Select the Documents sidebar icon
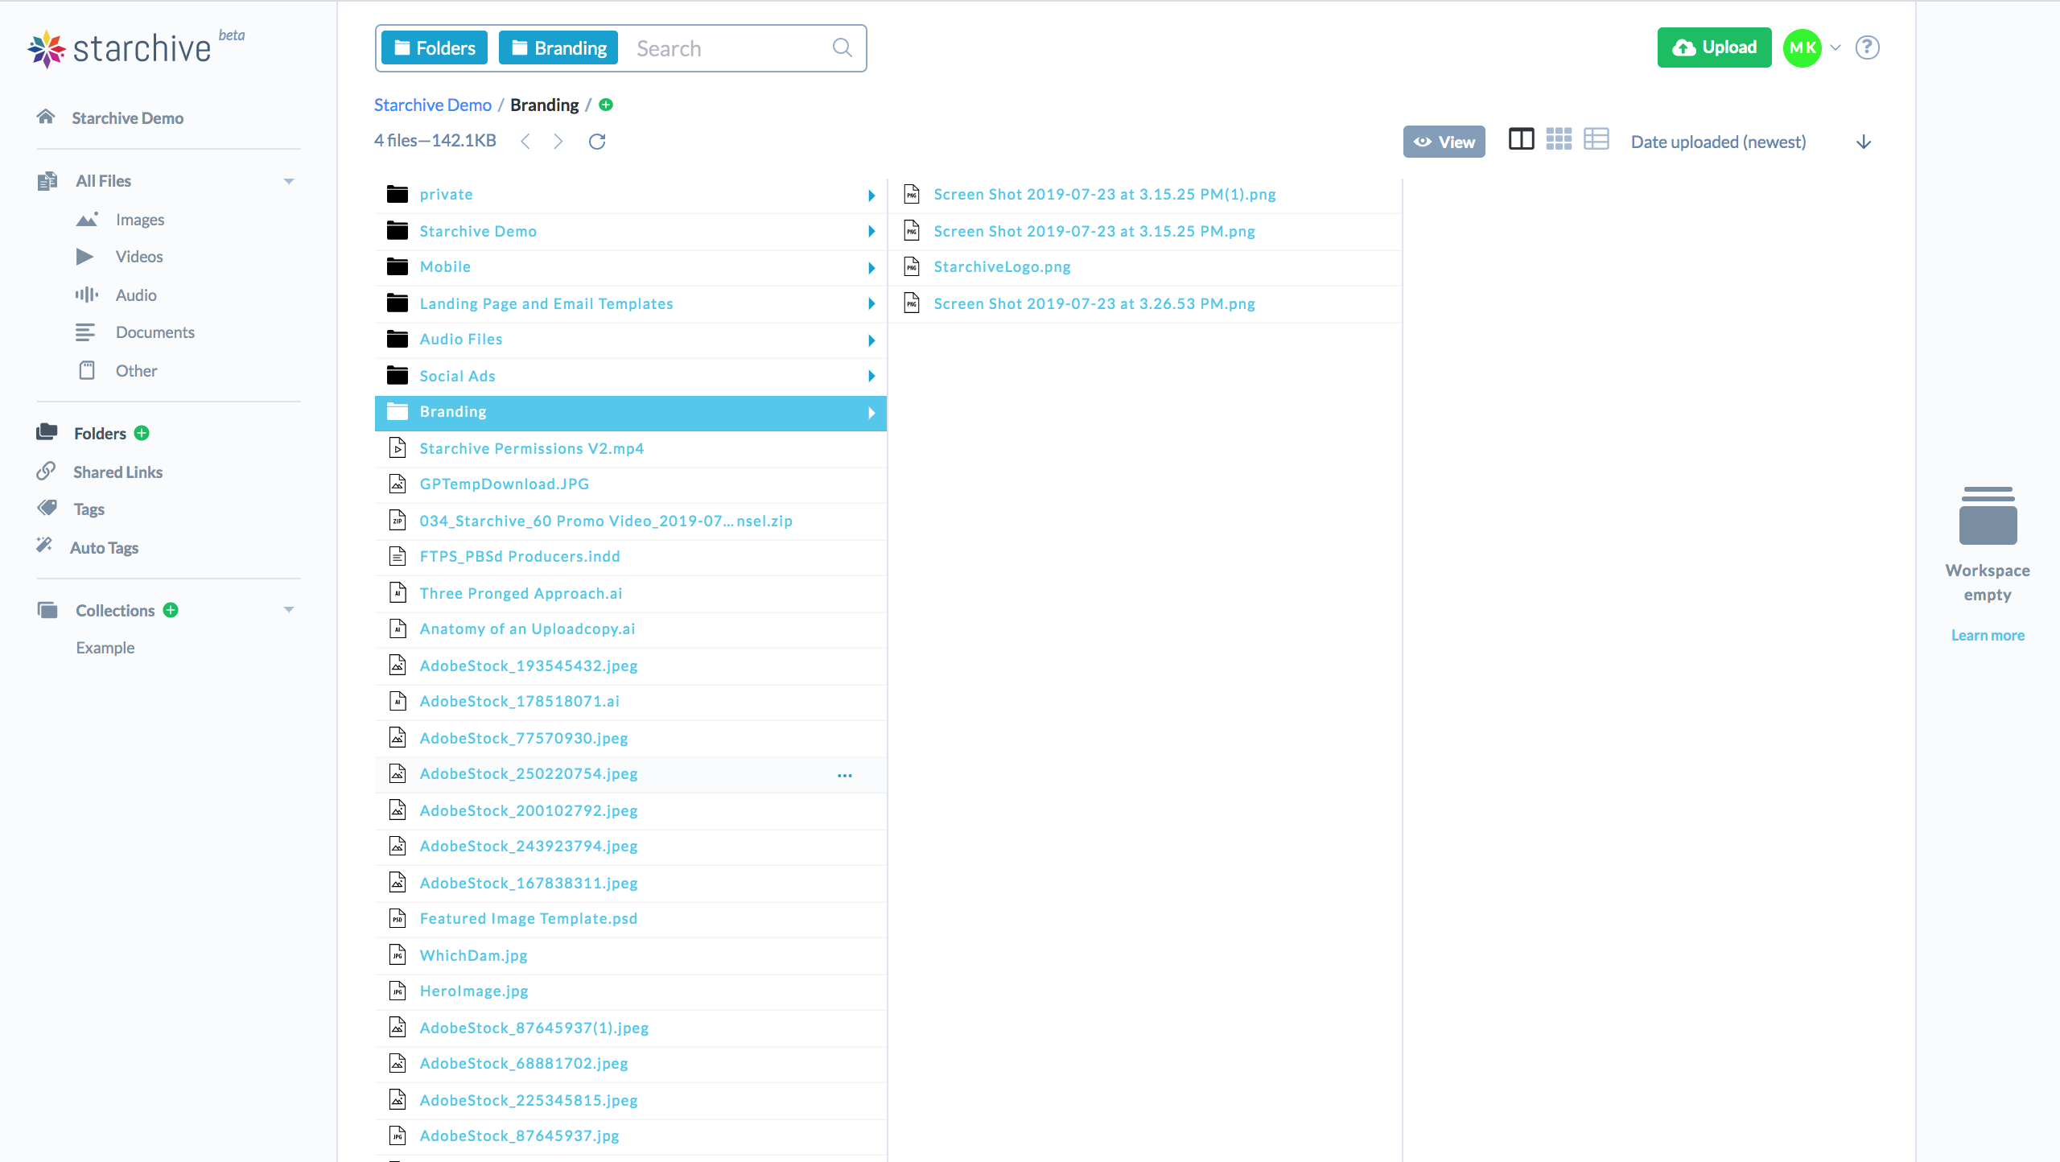 [x=86, y=332]
